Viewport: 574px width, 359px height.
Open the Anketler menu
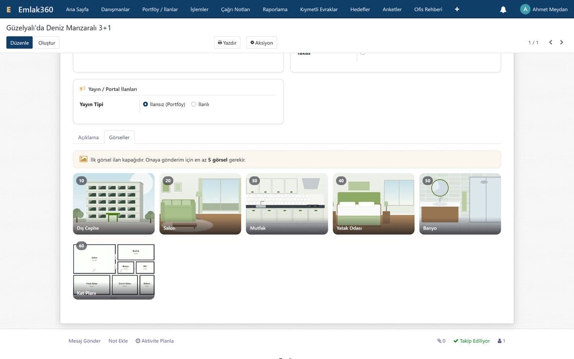[x=392, y=9]
